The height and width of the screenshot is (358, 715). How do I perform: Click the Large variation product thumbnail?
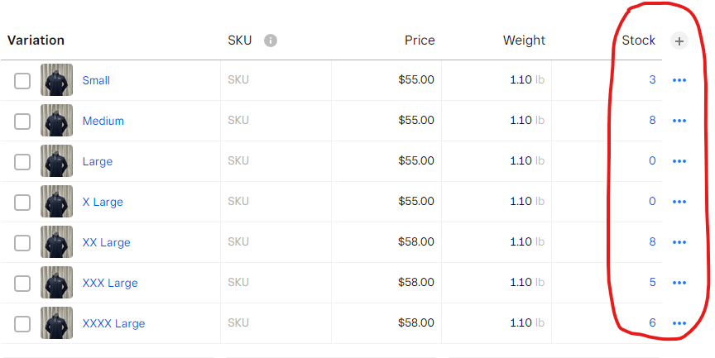[57, 161]
